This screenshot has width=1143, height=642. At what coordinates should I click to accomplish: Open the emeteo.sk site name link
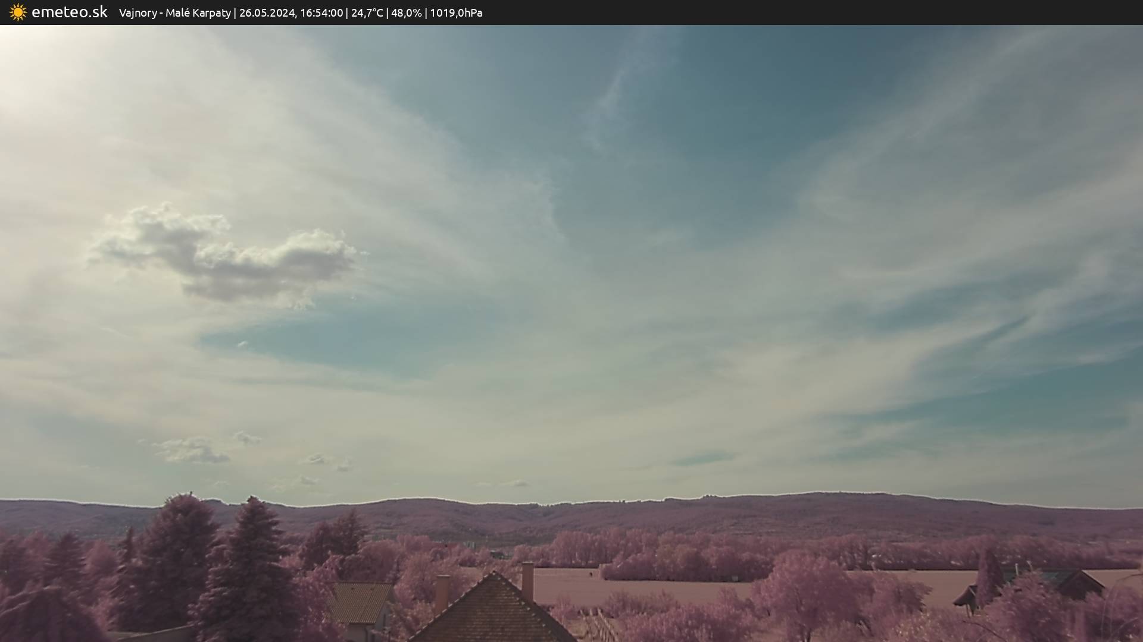(70, 12)
